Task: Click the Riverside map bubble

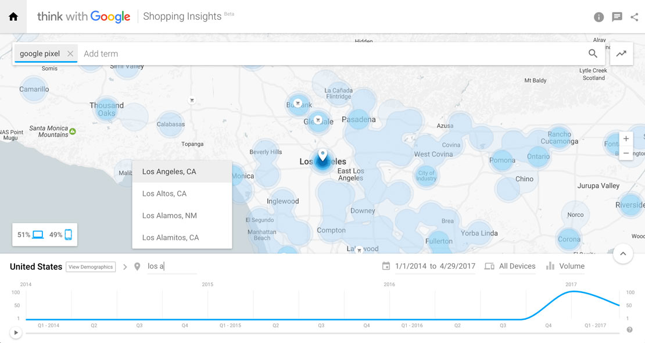Action: pos(630,205)
